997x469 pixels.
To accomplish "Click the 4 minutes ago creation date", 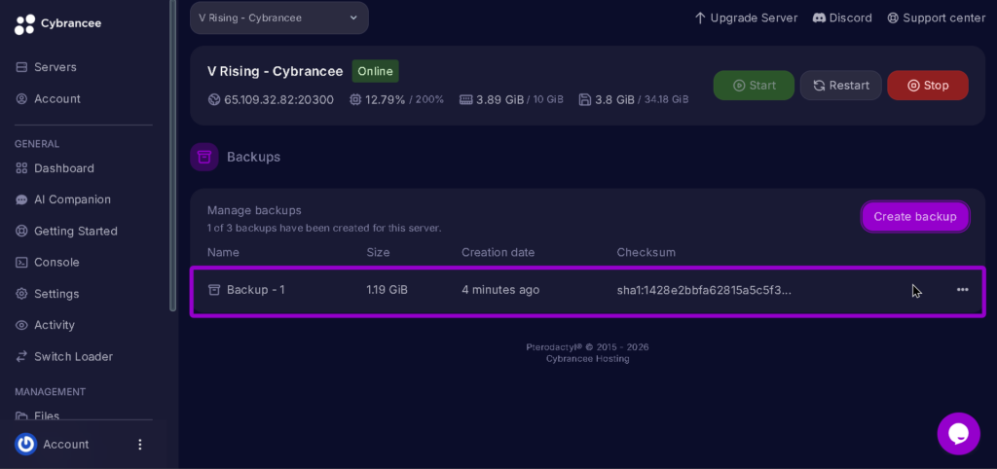I will pos(500,290).
